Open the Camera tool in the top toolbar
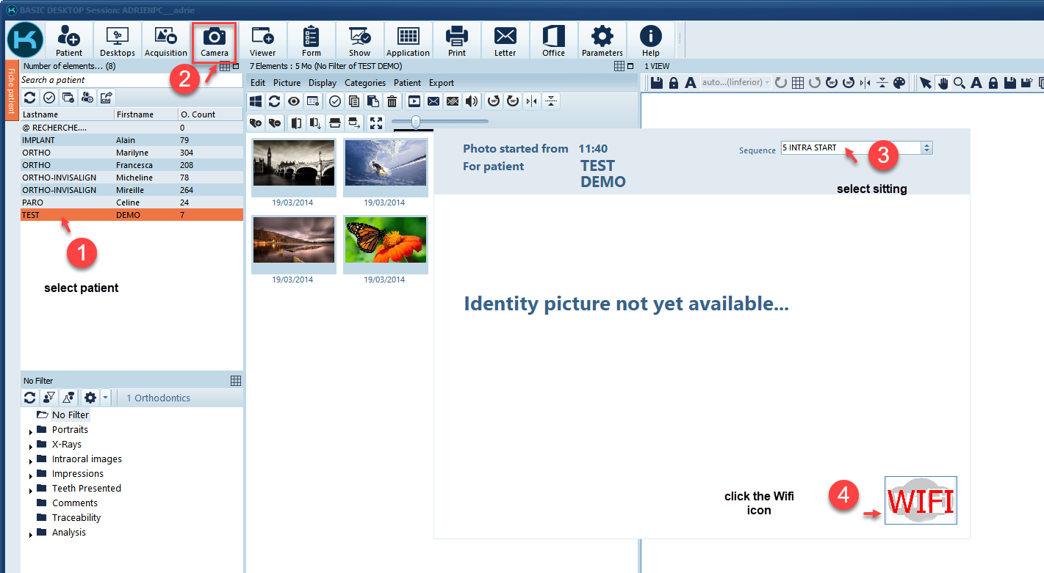This screenshot has height=573, width=1044. point(215,41)
